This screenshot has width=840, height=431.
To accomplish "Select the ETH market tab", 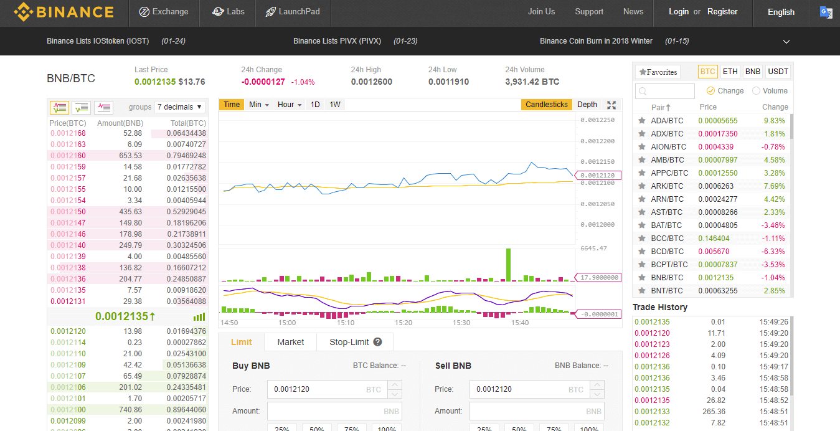I will coord(730,72).
